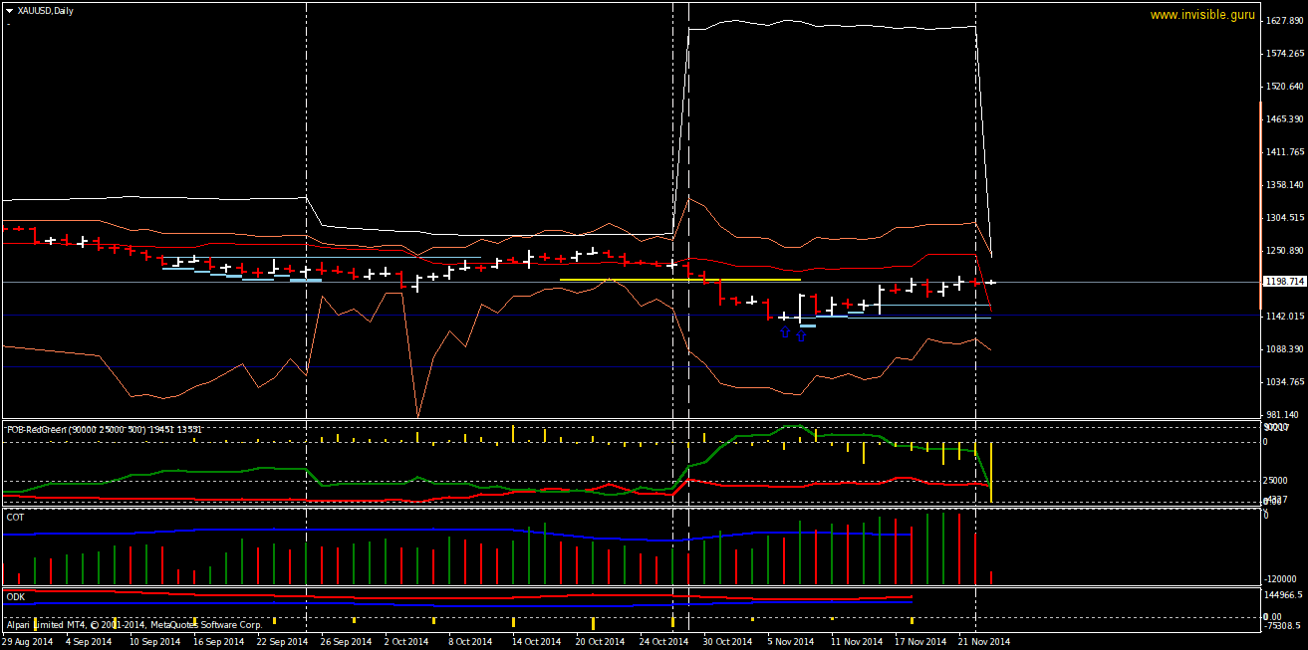Click the 11 Nov 2014 date label

click(857, 642)
